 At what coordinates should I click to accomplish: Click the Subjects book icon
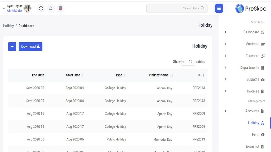[x=263, y=79]
